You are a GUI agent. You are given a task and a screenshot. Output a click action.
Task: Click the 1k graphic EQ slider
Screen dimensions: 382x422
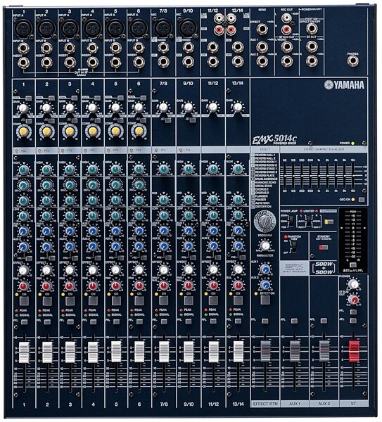click(x=319, y=176)
